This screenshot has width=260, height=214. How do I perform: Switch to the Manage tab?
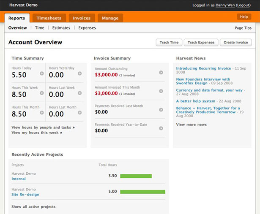(x=110, y=18)
